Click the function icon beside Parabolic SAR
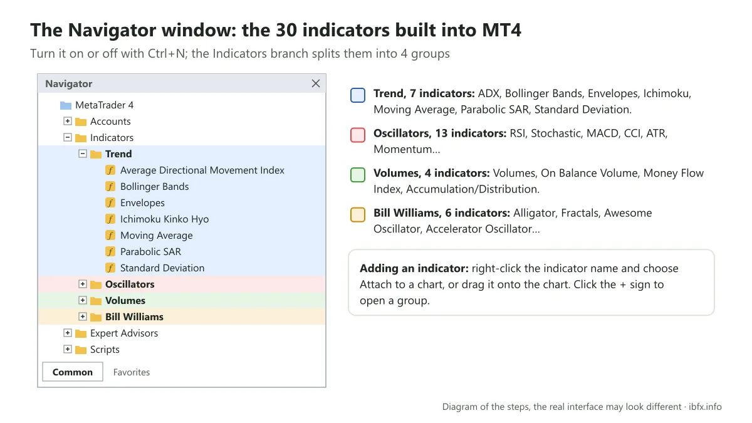This screenshot has height=423, width=752. [110, 252]
